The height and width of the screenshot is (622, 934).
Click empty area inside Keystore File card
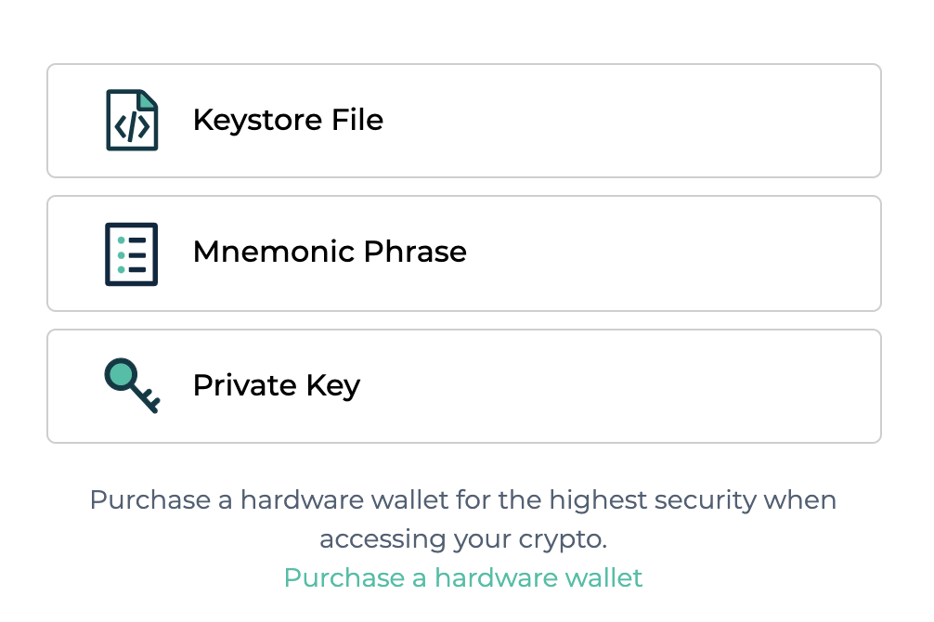[x=631, y=121]
